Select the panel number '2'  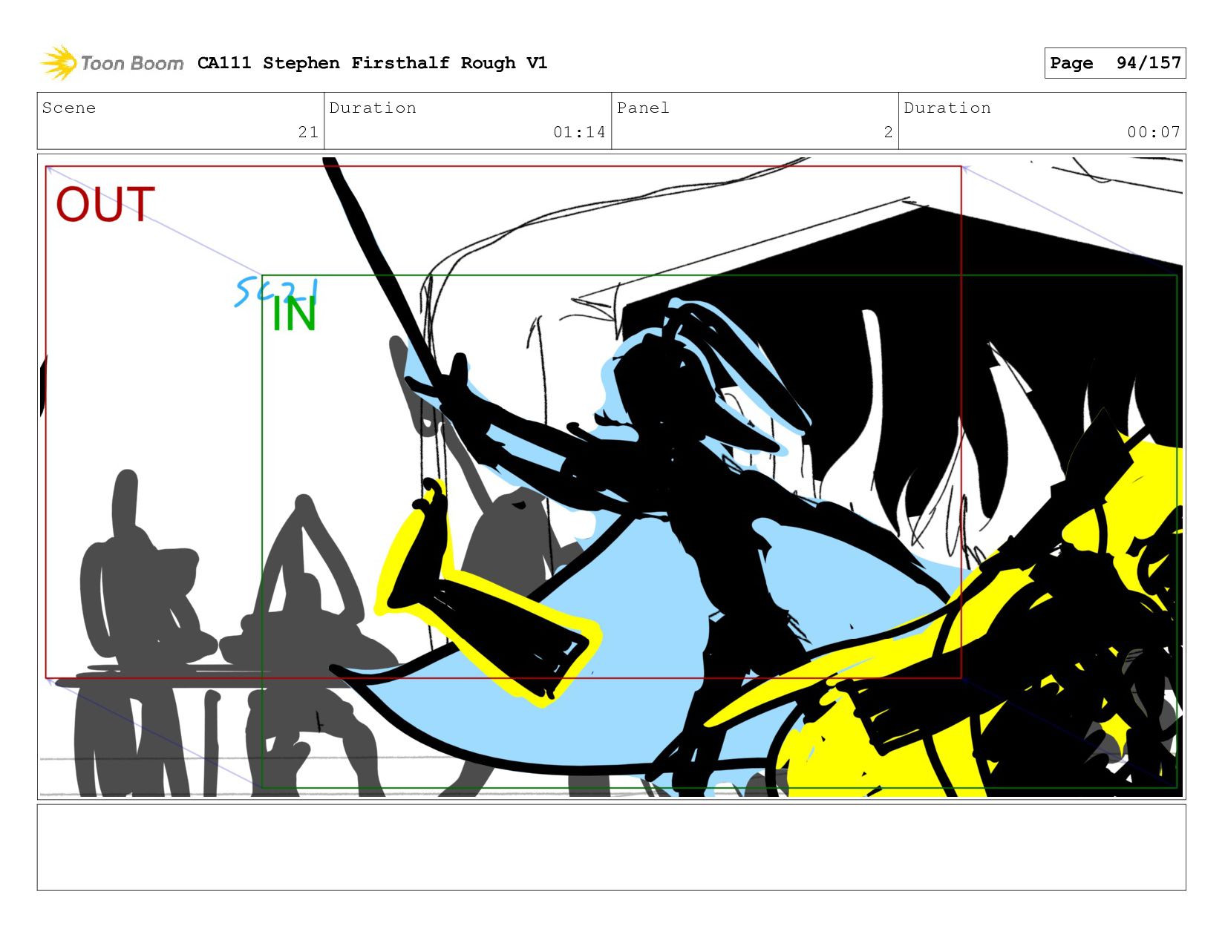pos(888,132)
